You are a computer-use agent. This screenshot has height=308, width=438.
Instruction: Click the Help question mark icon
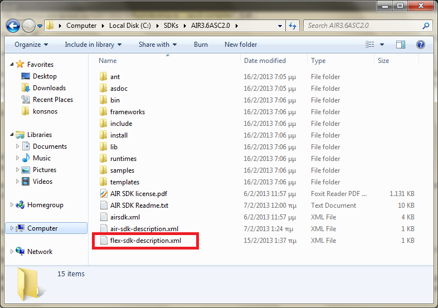tap(421, 45)
